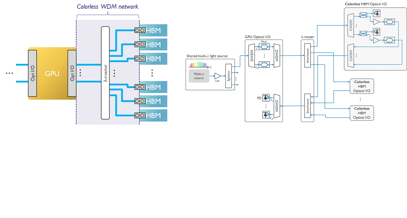The image size is (407, 218).
Task: Click the tall λ-router block in WDM network
Action: (105, 73)
